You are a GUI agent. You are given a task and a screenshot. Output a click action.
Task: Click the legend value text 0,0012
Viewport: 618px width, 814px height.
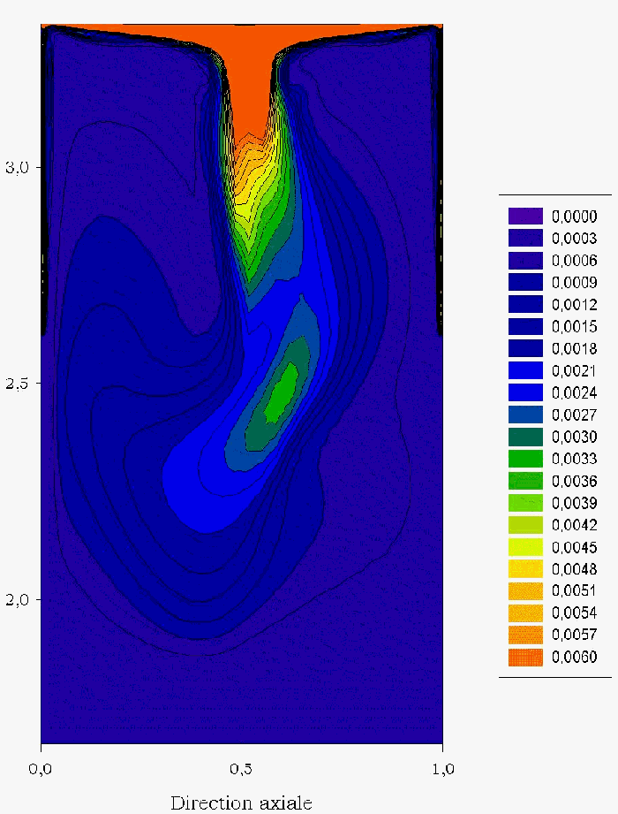coord(575,305)
